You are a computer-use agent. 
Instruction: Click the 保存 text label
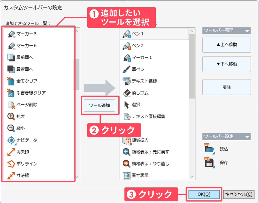pos(224,163)
